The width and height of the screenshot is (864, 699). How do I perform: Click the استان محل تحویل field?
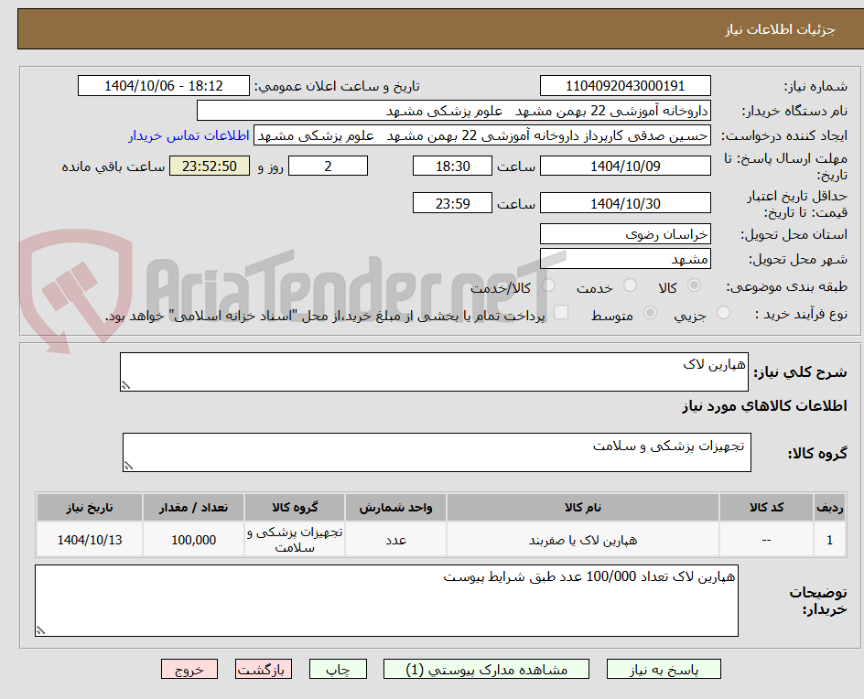(x=625, y=233)
